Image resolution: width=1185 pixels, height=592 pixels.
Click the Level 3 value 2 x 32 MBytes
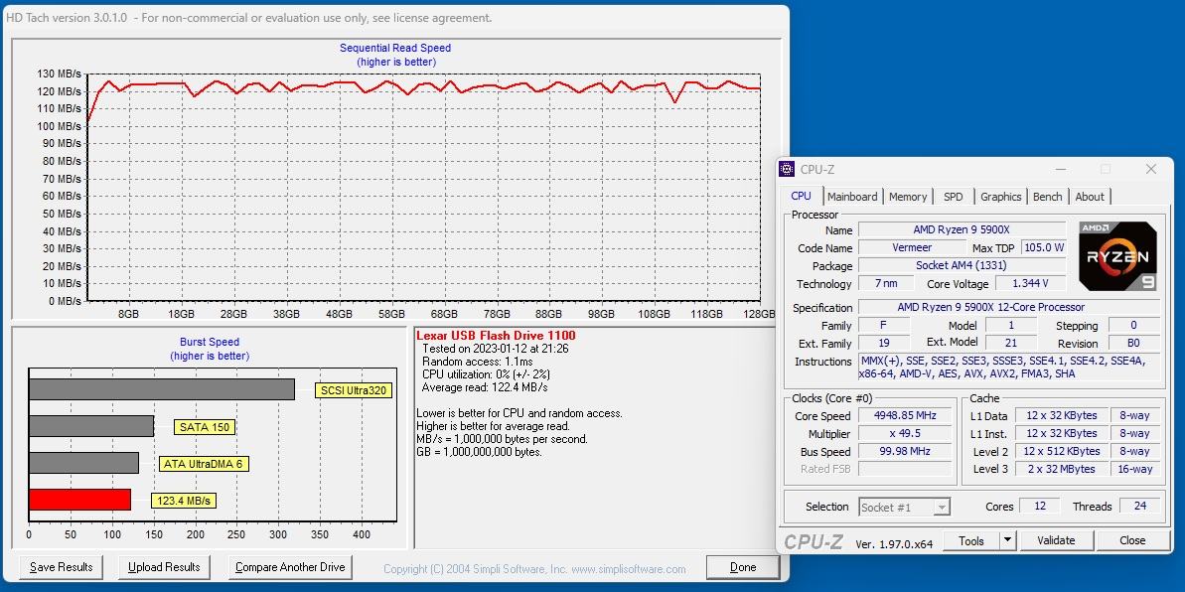(1061, 469)
